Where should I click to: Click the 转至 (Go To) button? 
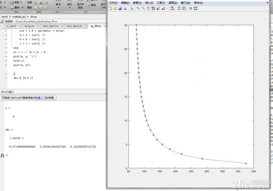tap(15, 2)
